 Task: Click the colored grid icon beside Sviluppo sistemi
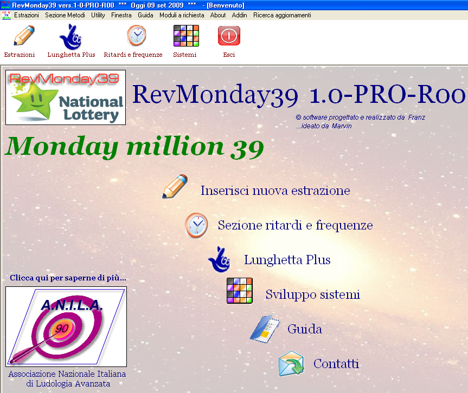pos(240,291)
